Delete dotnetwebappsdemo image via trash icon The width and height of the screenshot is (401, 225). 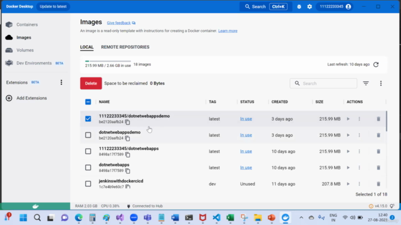click(378, 135)
